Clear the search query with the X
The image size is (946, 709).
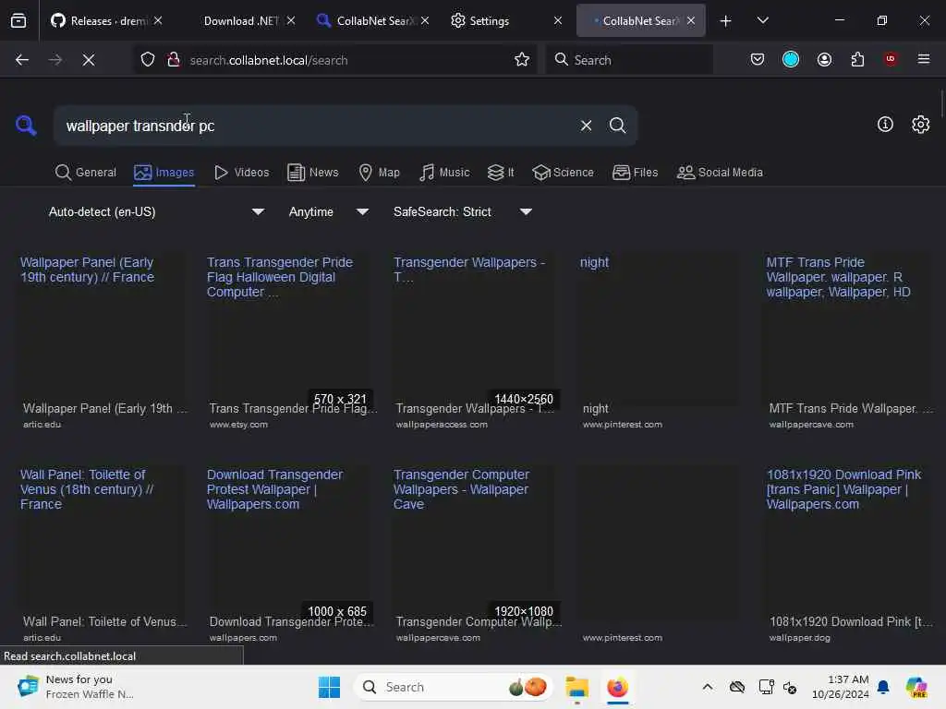coord(586,126)
